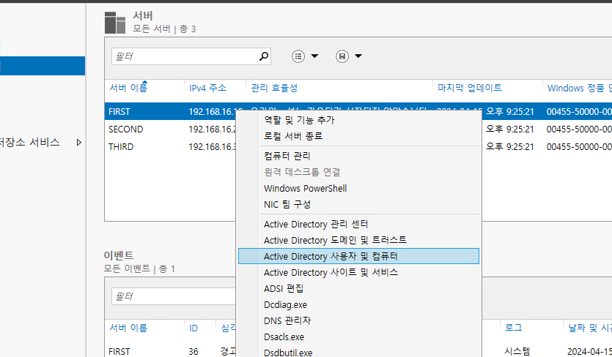Expand the save query dropdown arrow

[358, 56]
